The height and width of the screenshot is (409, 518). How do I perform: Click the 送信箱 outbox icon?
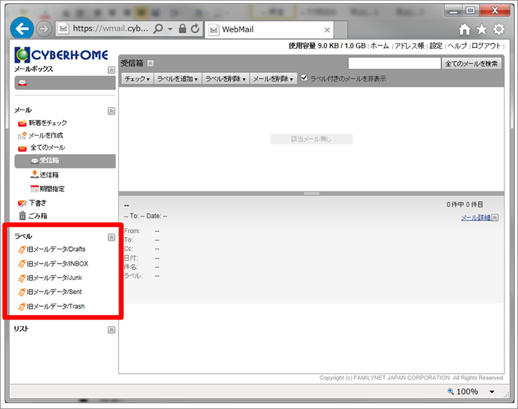coord(35,174)
